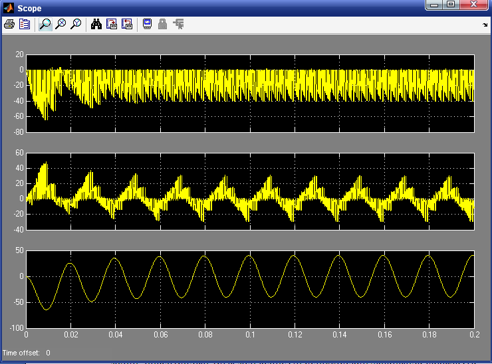This screenshot has height=364, width=492.
Task: Click the '-100' label on bottom axis
Action: click(x=17, y=328)
